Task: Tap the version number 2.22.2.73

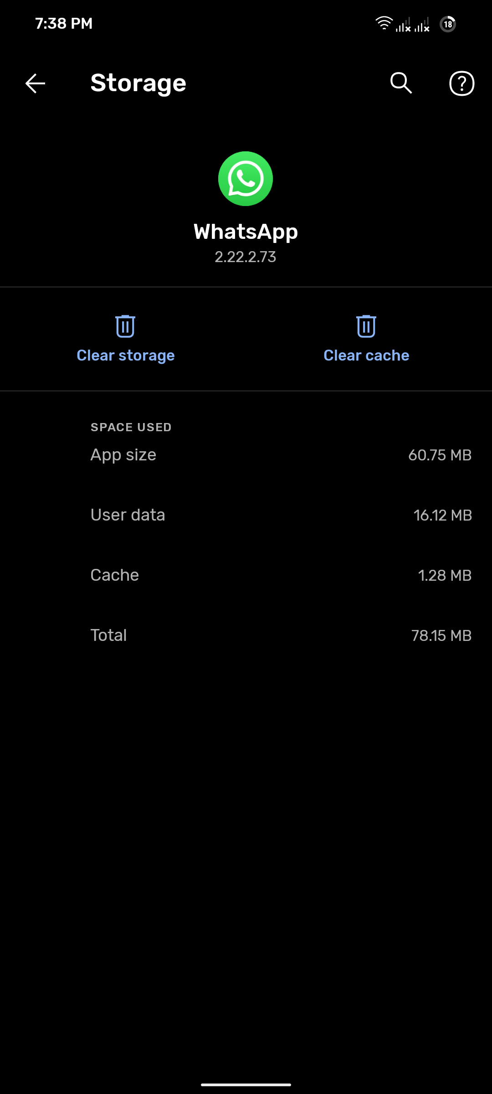Action: tap(246, 257)
